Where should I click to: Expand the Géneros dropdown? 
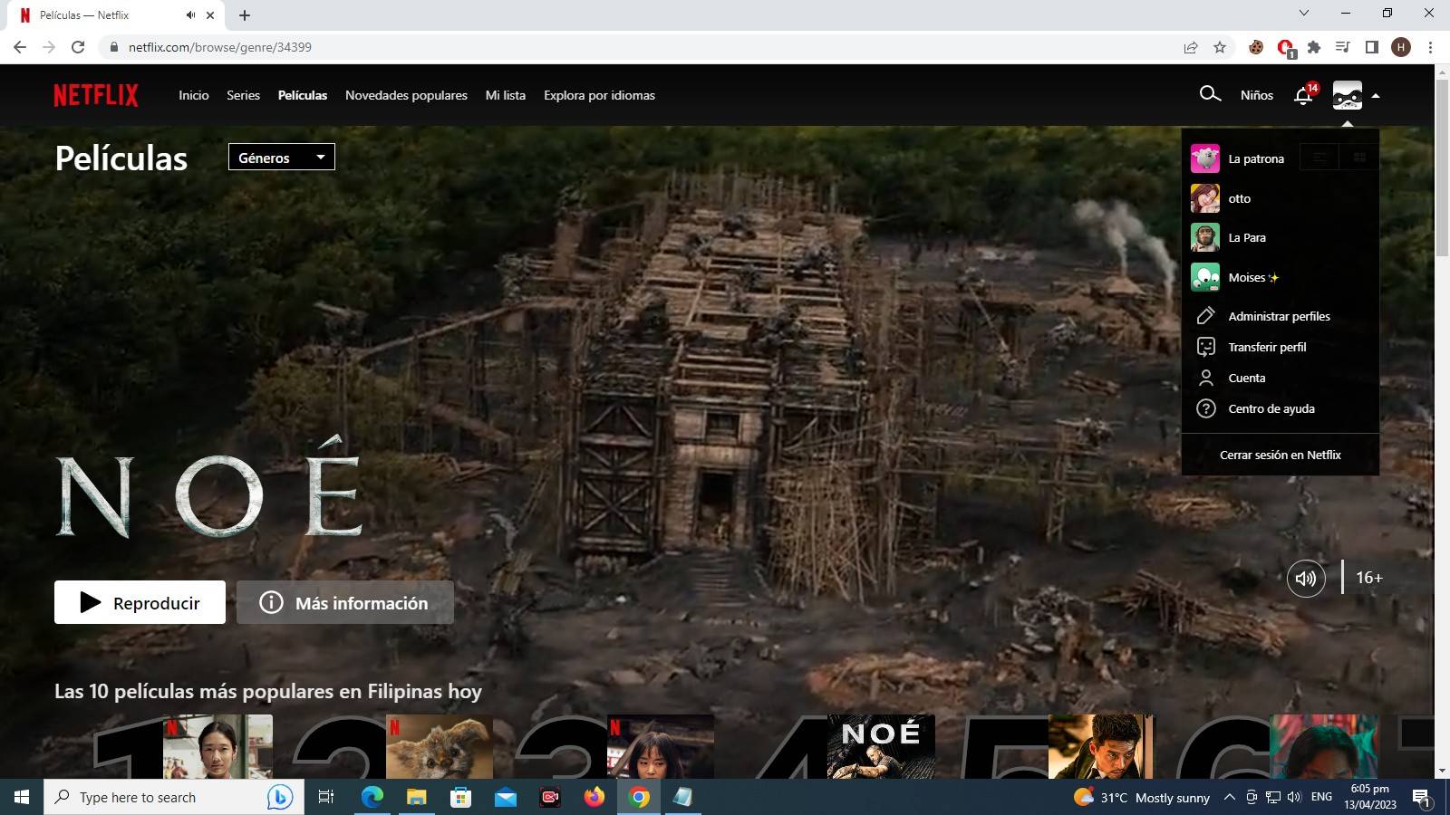tap(281, 158)
